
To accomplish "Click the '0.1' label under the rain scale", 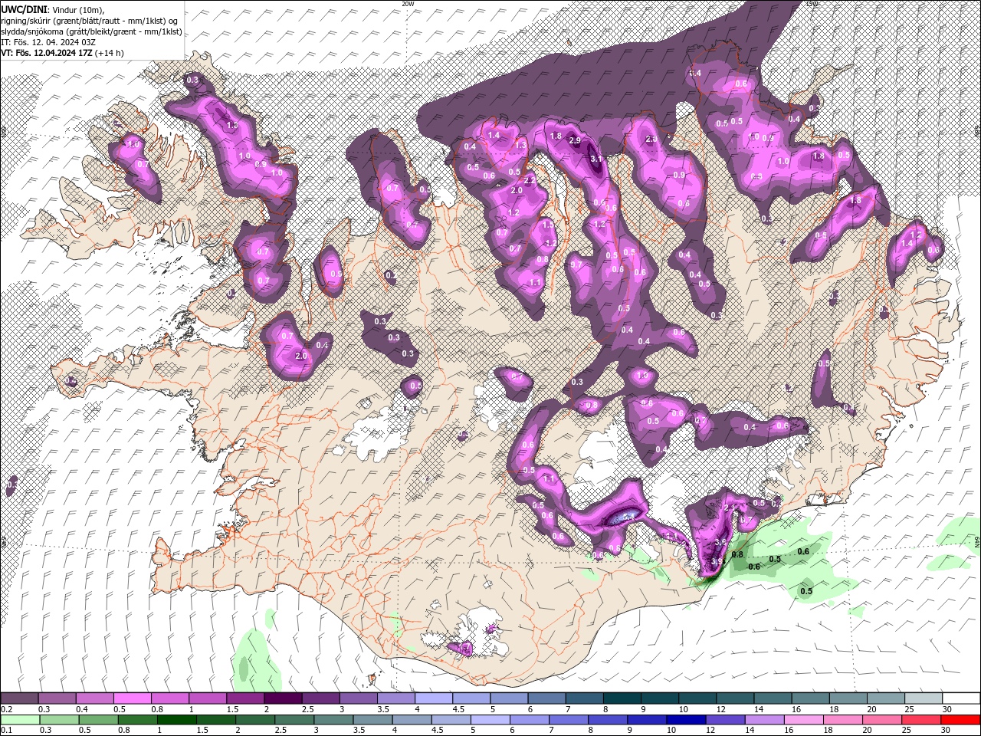I will tap(6, 731).
